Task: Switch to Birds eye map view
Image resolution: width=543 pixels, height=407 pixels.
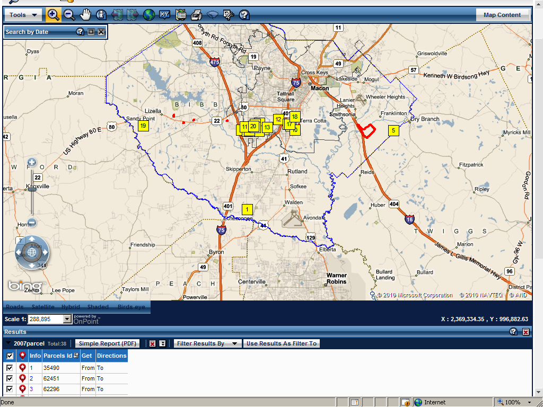Action: [x=132, y=307]
